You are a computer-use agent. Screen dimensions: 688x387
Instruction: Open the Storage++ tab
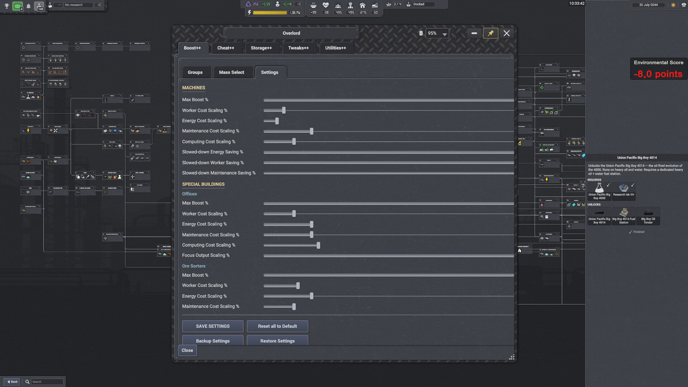click(261, 48)
